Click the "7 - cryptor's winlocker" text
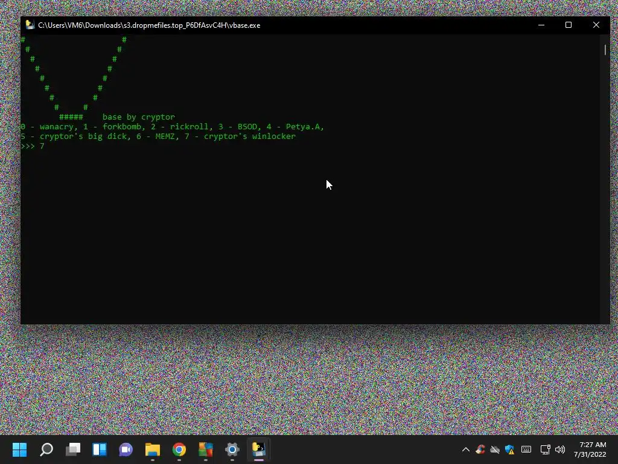This screenshot has height=464, width=618. point(240,136)
